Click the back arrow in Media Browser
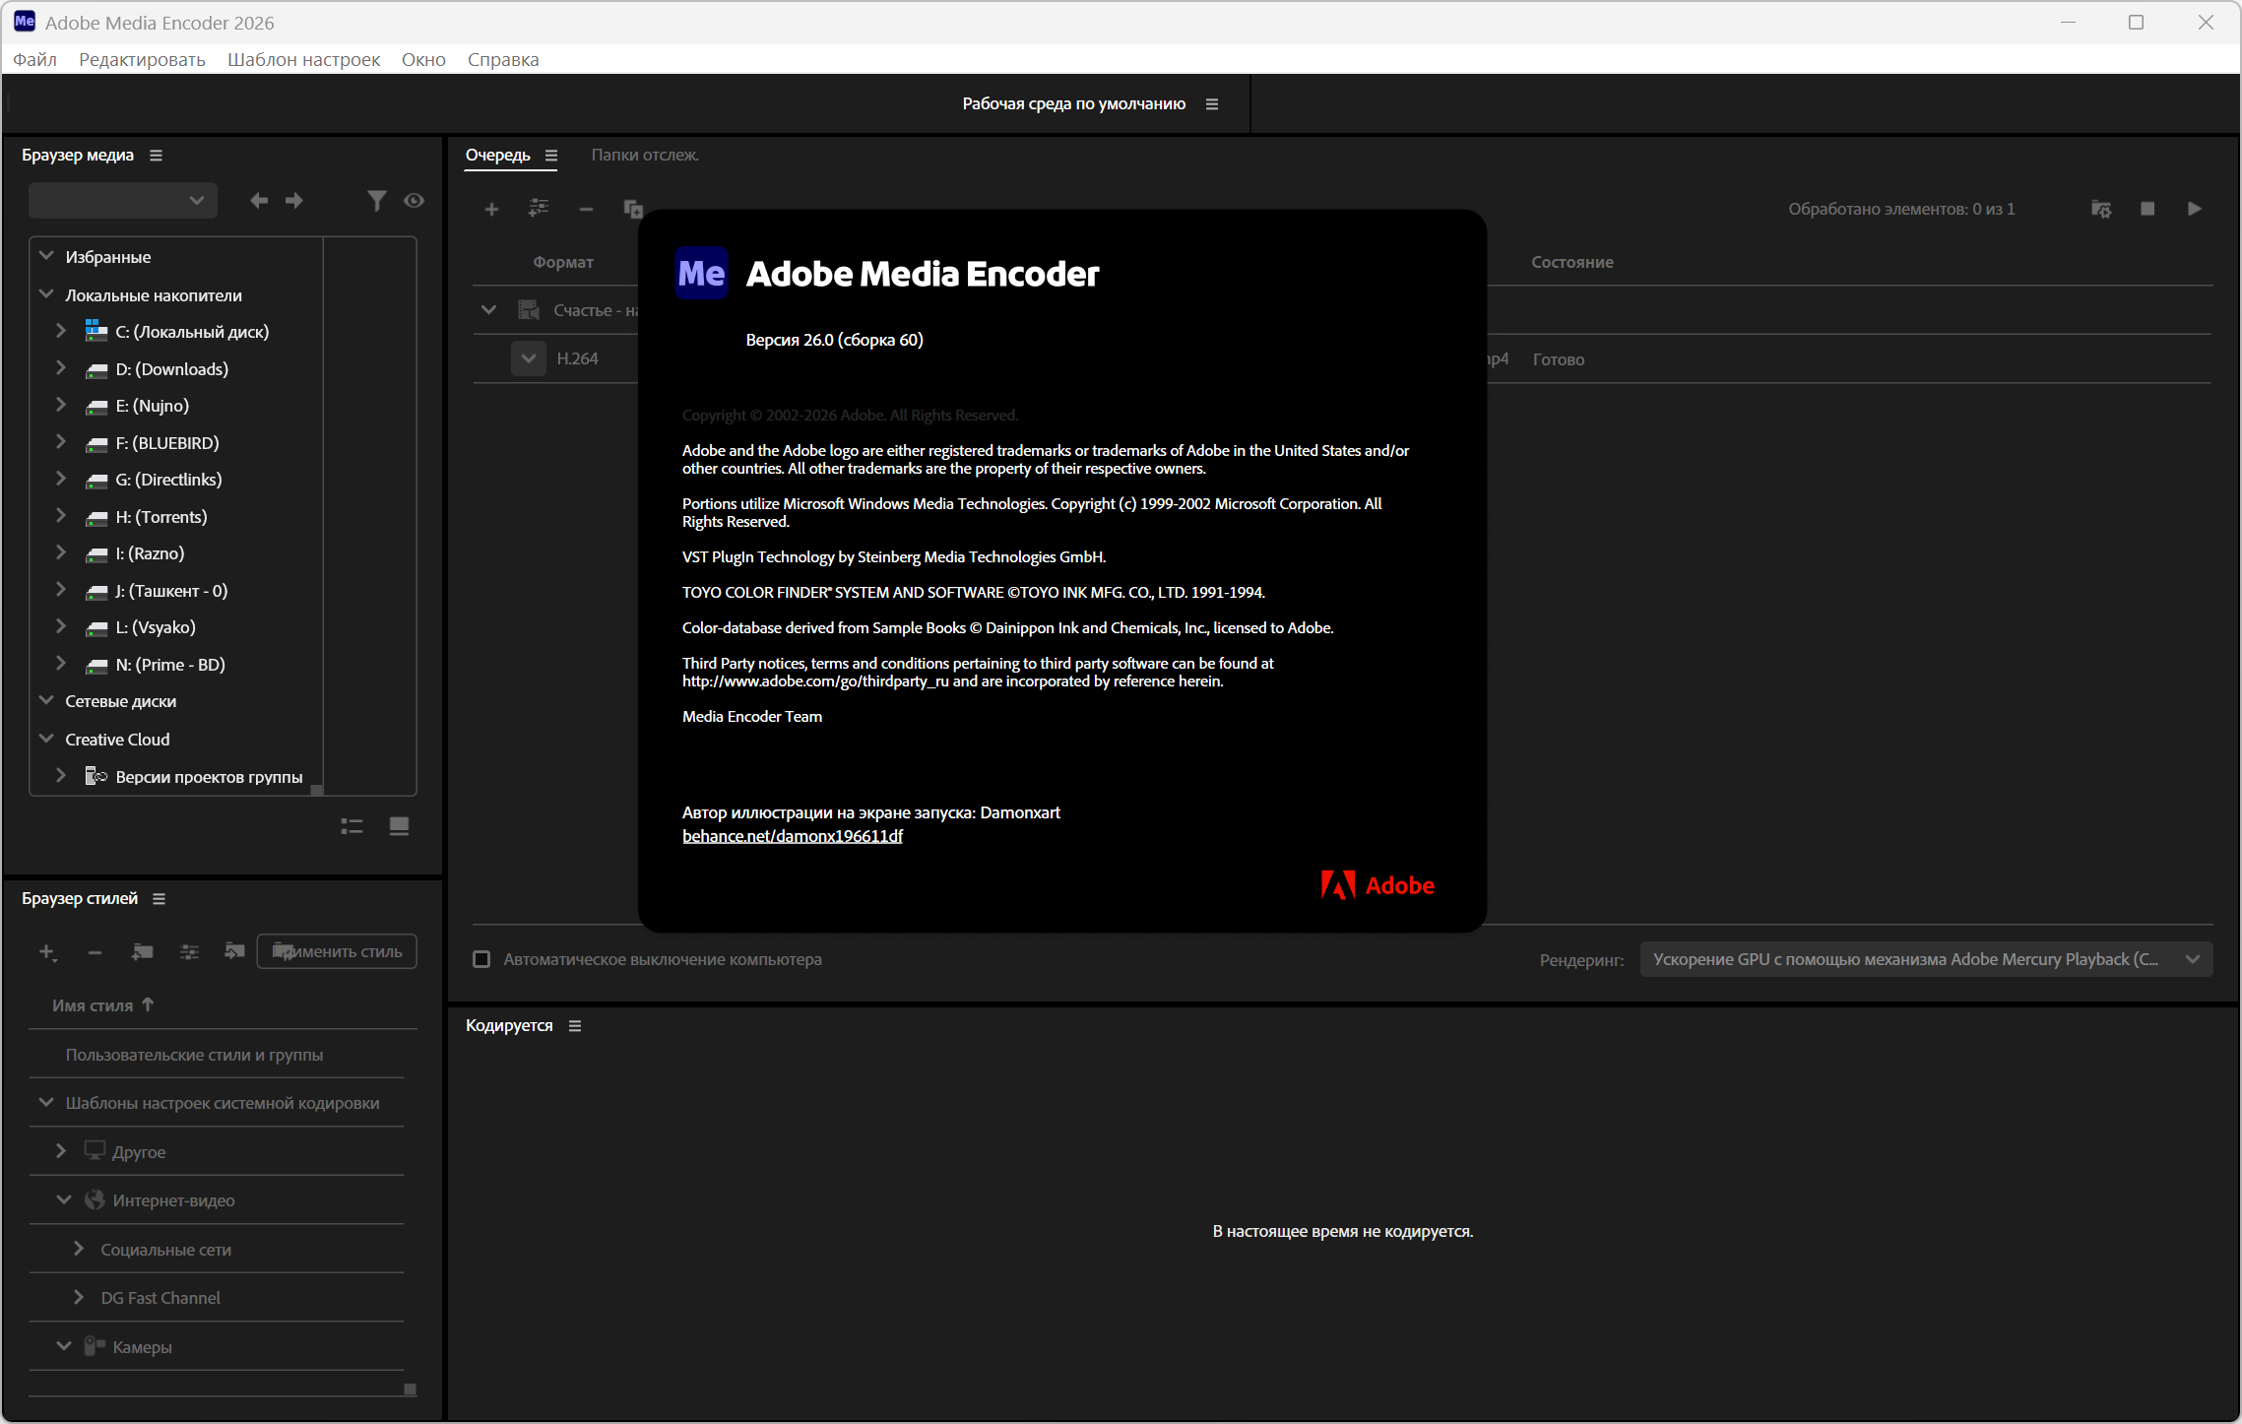 [x=259, y=201]
